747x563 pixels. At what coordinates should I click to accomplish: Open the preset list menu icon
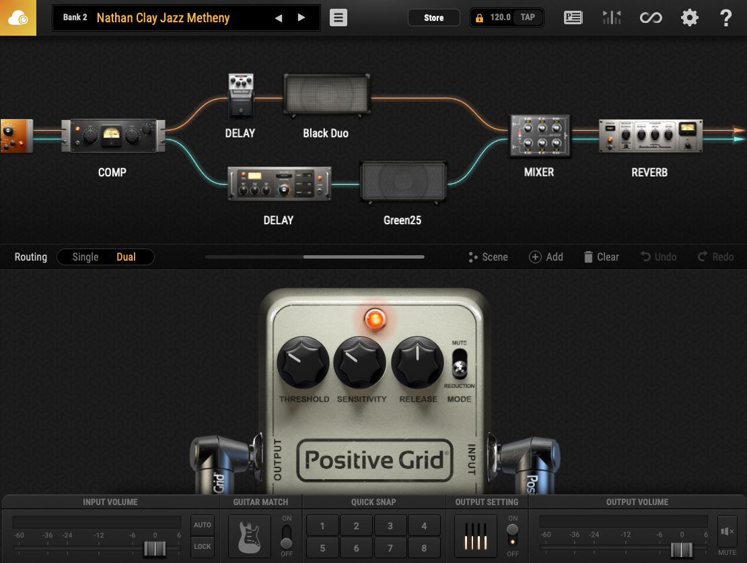(339, 18)
